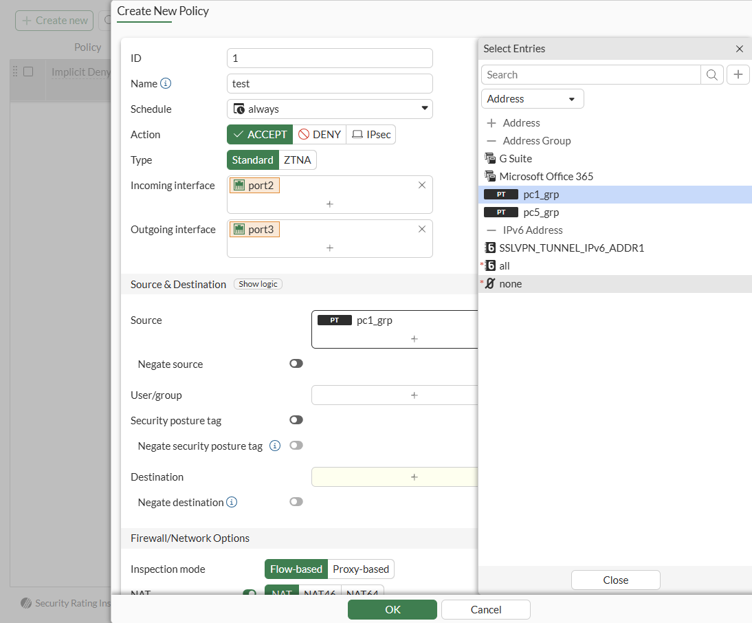Open the Schedule dropdown set to always
Image resolution: width=752 pixels, height=623 pixels.
pyautogui.click(x=329, y=109)
